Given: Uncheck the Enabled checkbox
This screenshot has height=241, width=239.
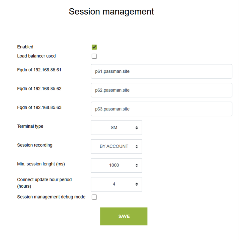Looking at the screenshot, I should point(94,47).
